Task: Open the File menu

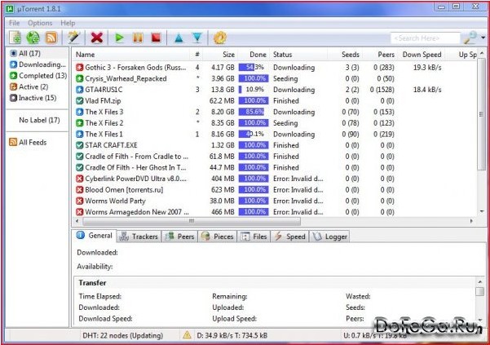Action: click(15, 23)
